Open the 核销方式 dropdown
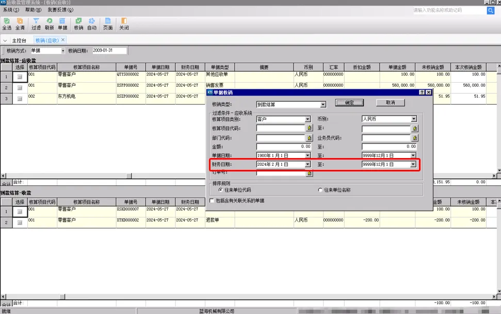Screen dimensions: 501x314 (x=63, y=51)
